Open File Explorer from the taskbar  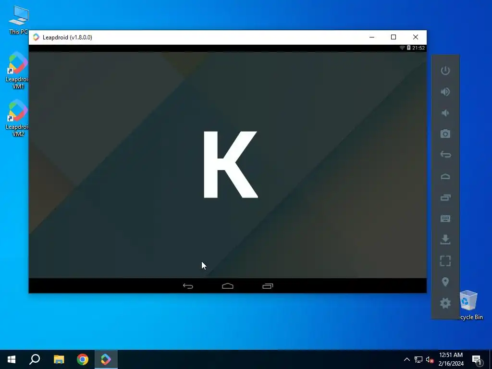pos(59,359)
